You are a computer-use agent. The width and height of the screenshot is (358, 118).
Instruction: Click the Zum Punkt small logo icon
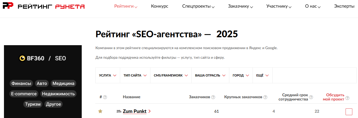click(119, 111)
